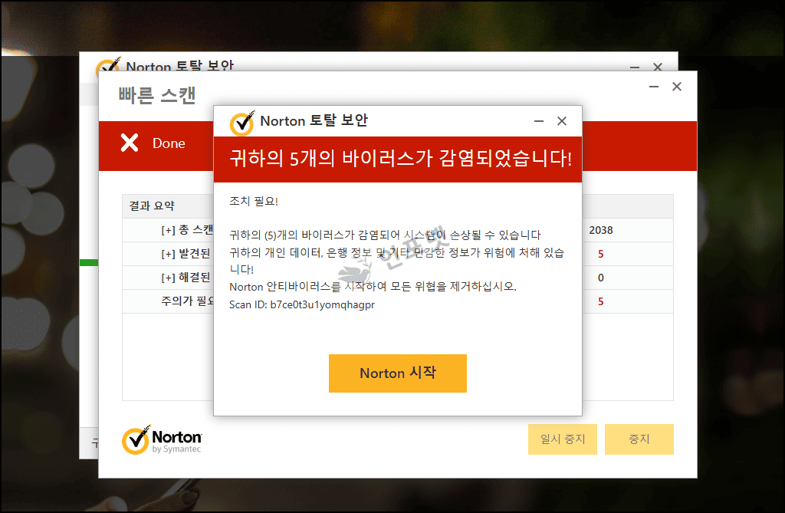Viewport: 785px width, 513px height.
Task: Close the 빠른 스캔 window
Action: pyautogui.click(x=677, y=87)
